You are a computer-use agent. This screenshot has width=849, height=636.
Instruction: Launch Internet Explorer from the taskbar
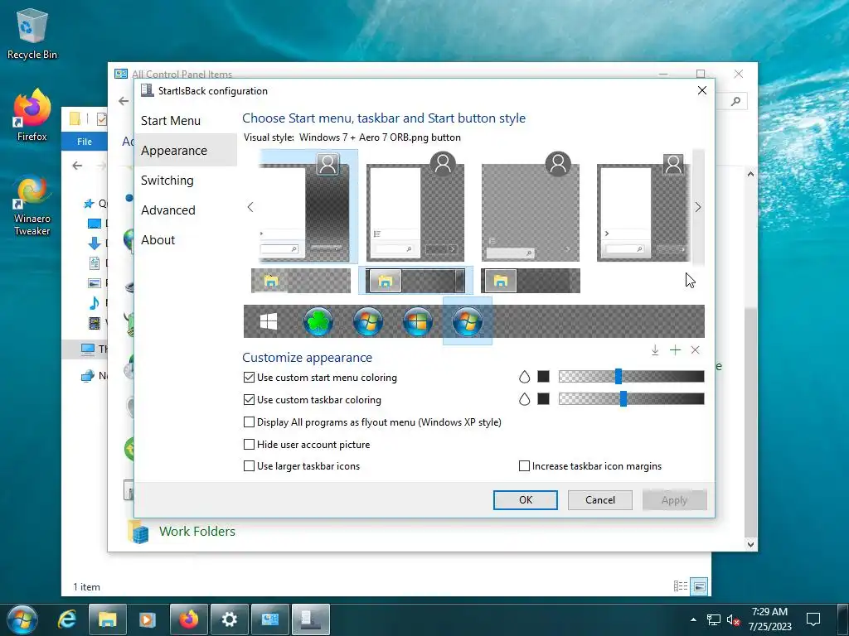pyautogui.click(x=67, y=619)
